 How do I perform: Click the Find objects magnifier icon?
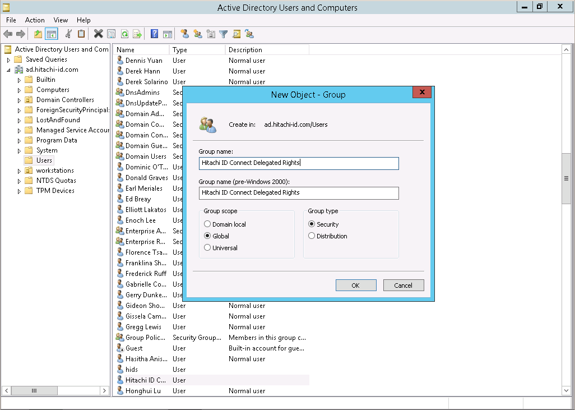tap(237, 34)
